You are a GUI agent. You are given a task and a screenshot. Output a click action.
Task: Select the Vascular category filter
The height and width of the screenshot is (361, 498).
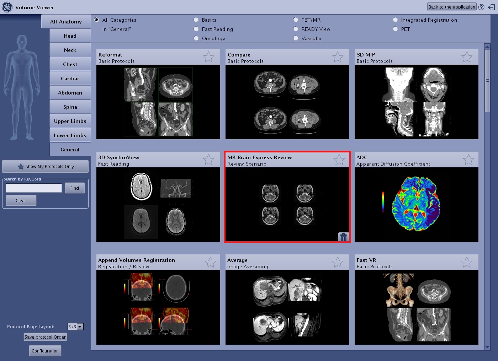click(296, 38)
